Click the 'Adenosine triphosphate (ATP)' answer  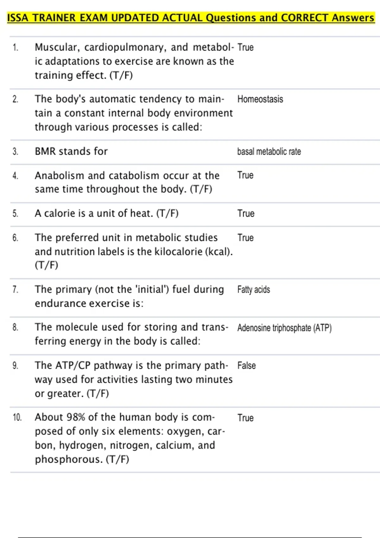coord(284,328)
